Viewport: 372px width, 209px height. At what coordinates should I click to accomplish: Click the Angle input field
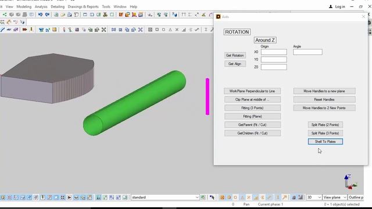(307, 52)
